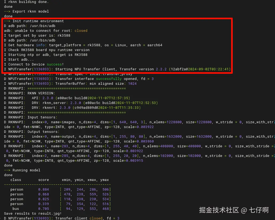Screen dimensions: 275x220
Task: Select the '--> Export rknn model' line
Action: tap(26, 11)
